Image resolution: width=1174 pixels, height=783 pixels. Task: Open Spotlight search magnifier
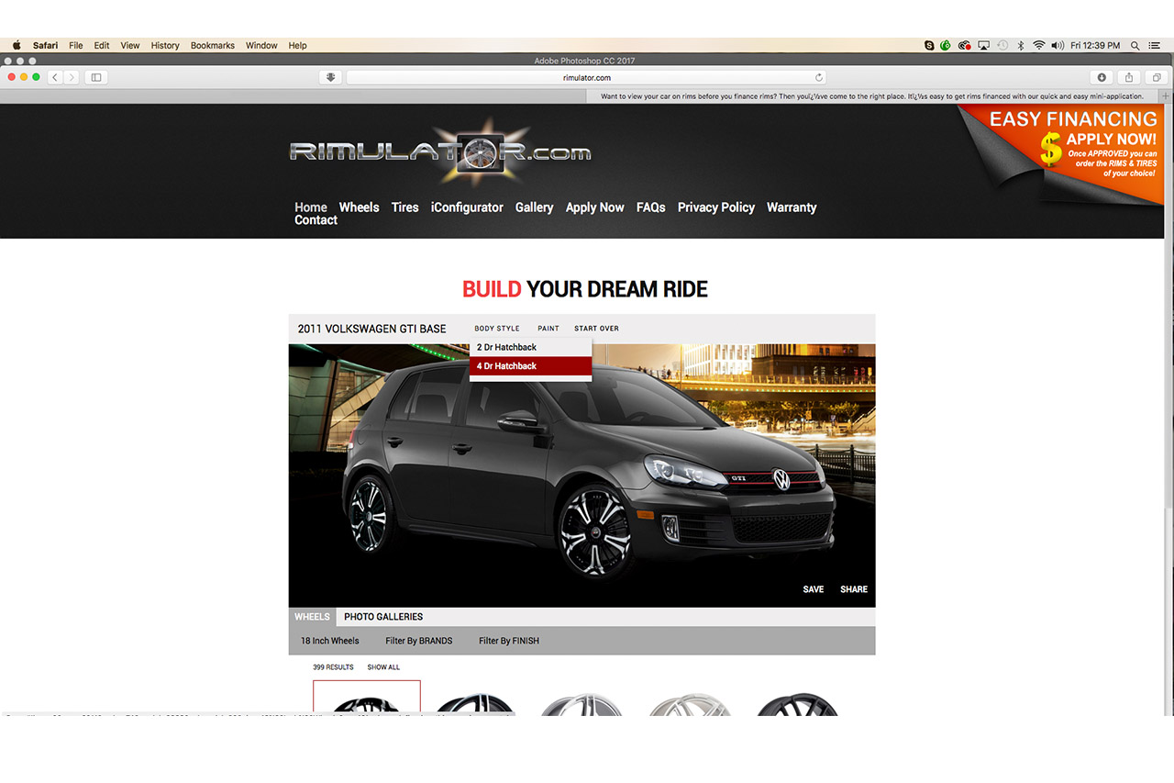pos(1135,45)
